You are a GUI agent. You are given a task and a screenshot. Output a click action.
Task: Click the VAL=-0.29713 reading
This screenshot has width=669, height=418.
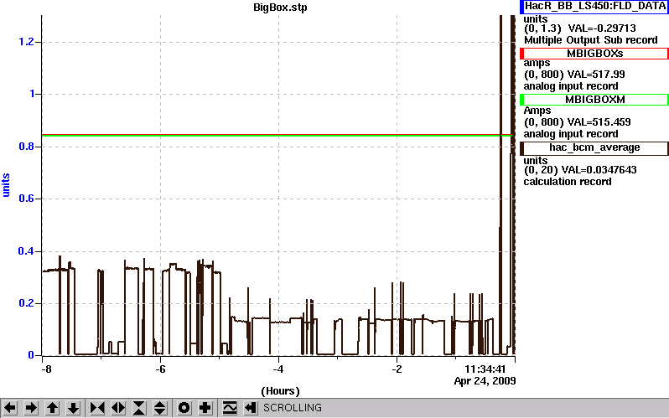click(x=602, y=28)
